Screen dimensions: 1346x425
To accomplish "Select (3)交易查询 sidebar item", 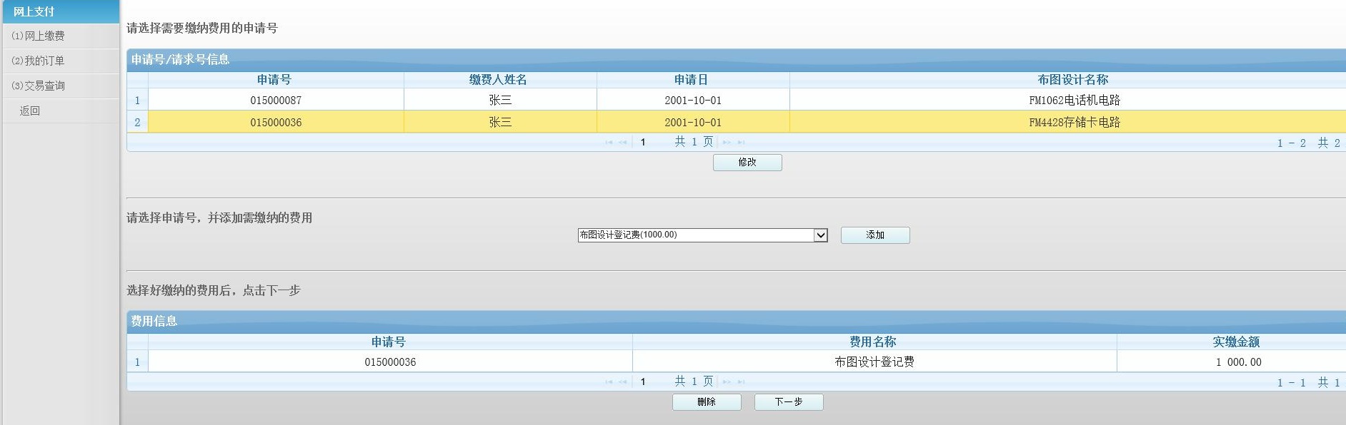I will 39,86.
